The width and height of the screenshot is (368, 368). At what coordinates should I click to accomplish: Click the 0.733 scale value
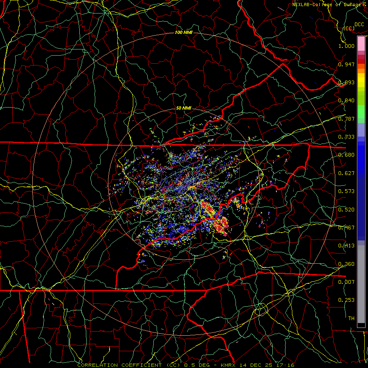[346, 137]
